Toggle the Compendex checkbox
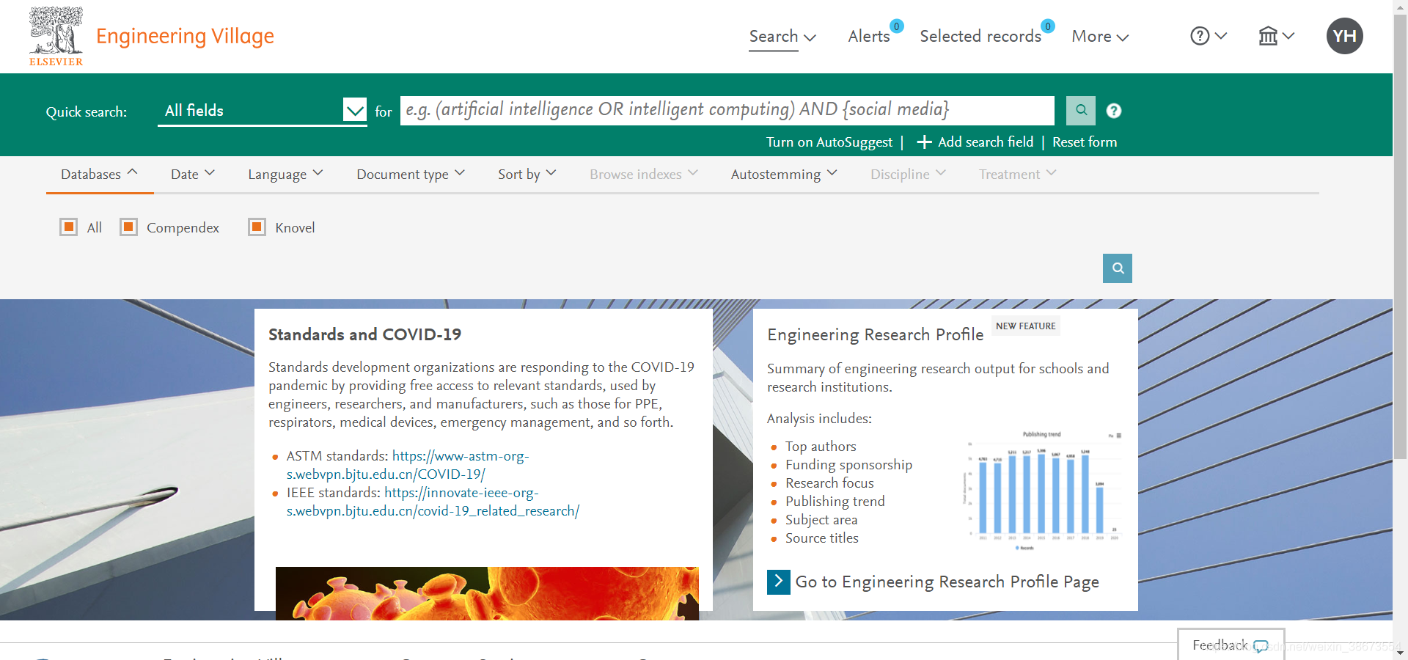Image resolution: width=1408 pixels, height=660 pixels. point(128,227)
